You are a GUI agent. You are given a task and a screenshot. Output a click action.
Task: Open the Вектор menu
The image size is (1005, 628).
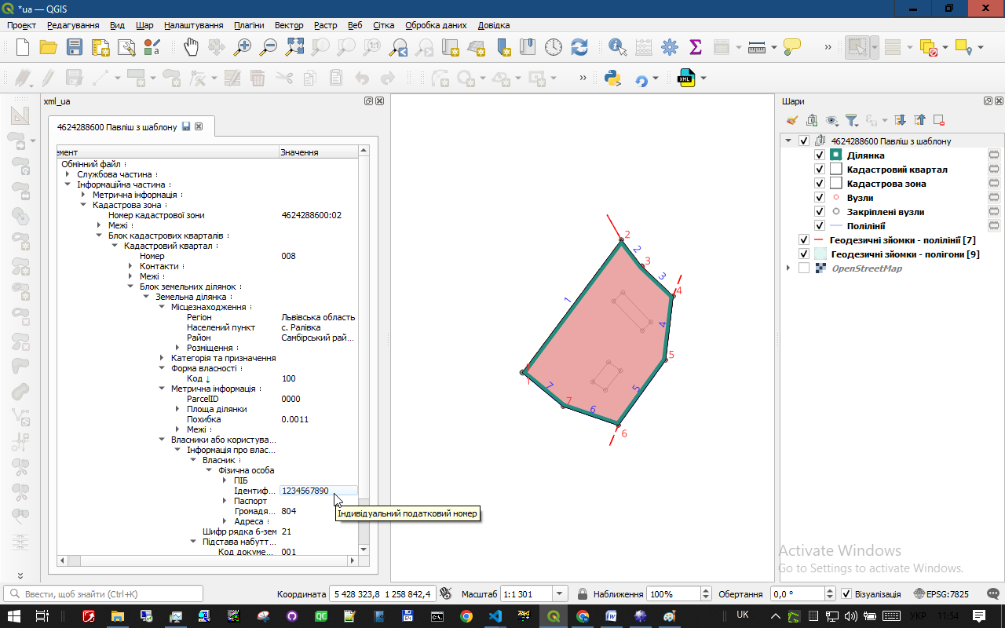[289, 25]
